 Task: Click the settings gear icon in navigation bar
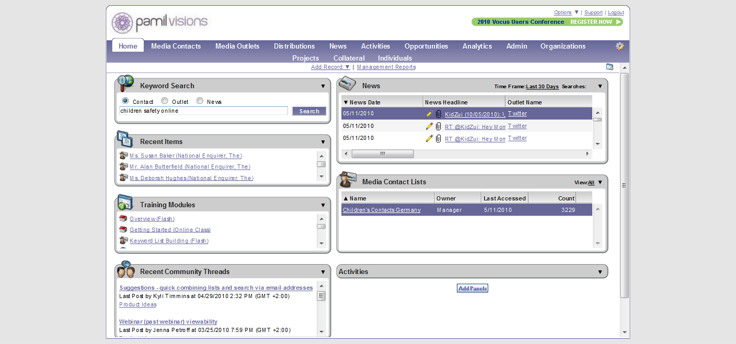620,46
